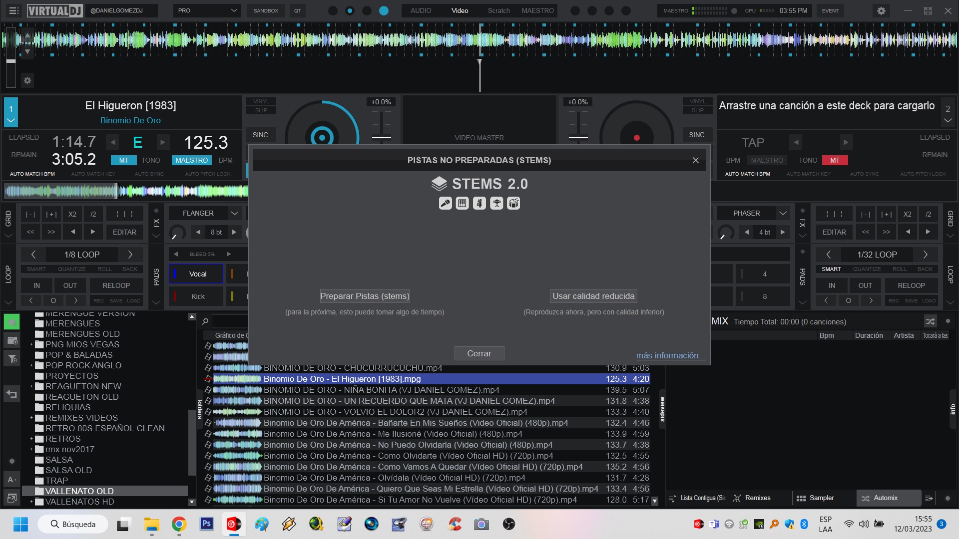Toggle deck 2 MT master tempo
The height and width of the screenshot is (539, 959).
(835, 160)
